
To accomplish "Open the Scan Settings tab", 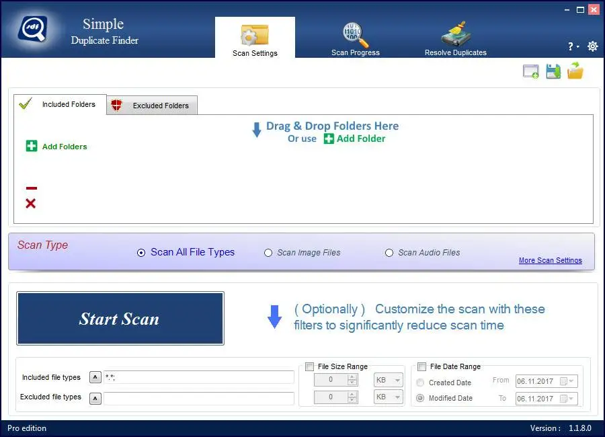I will pos(255,38).
